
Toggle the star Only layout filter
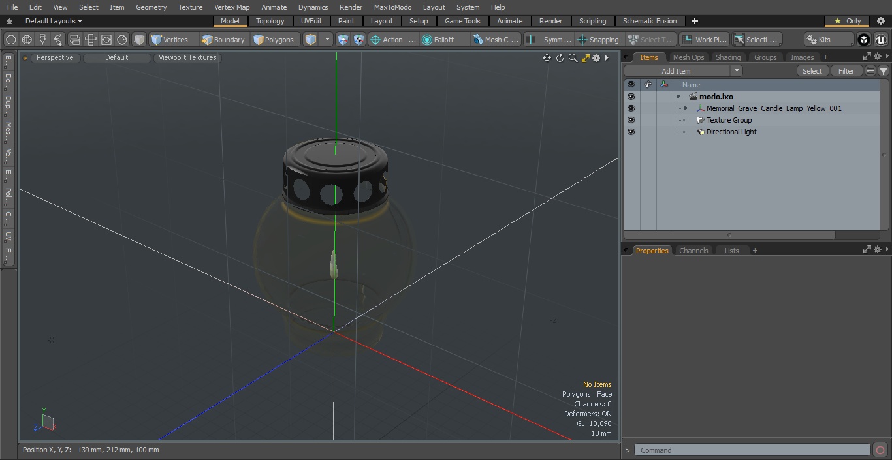(848, 21)
